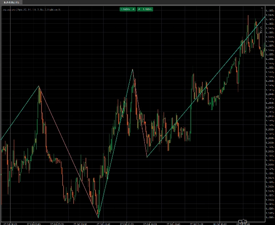Screen dimensions: 275x225
Task: Click the first zigzag swing high point
Action: point(39,86)
